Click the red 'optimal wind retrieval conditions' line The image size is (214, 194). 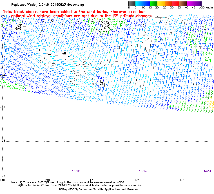tap(82, 16)
